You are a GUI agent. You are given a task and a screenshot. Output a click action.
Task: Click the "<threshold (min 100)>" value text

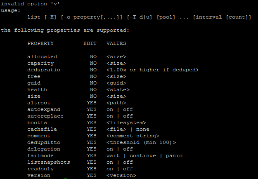(141, 142)
